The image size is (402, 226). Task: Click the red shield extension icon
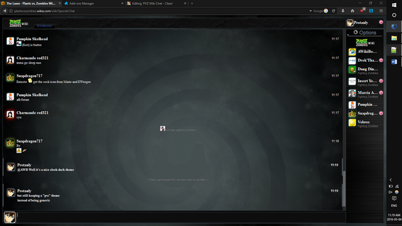(x=362, y=11)
